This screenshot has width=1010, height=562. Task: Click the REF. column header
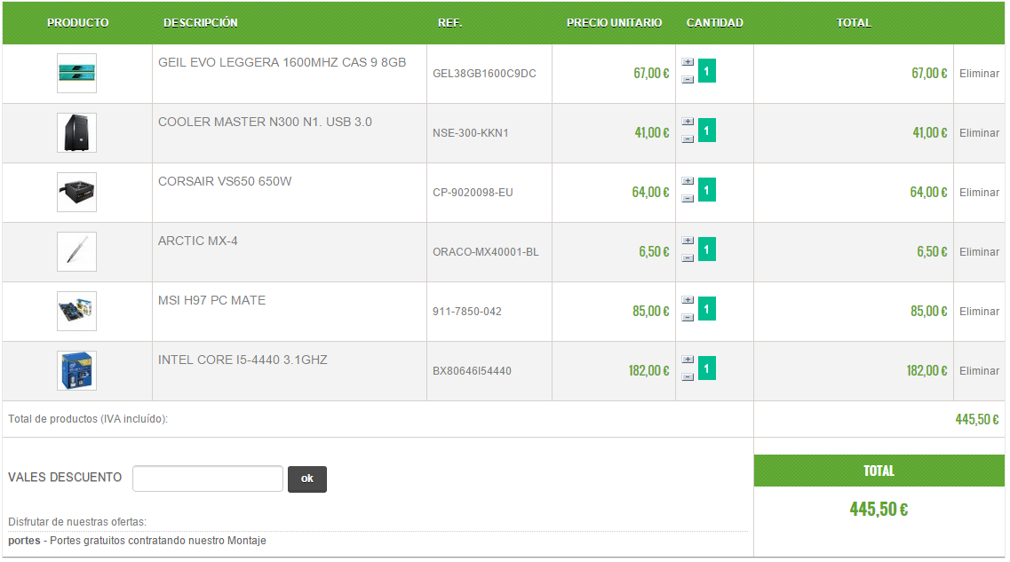(x=449, y=22)
